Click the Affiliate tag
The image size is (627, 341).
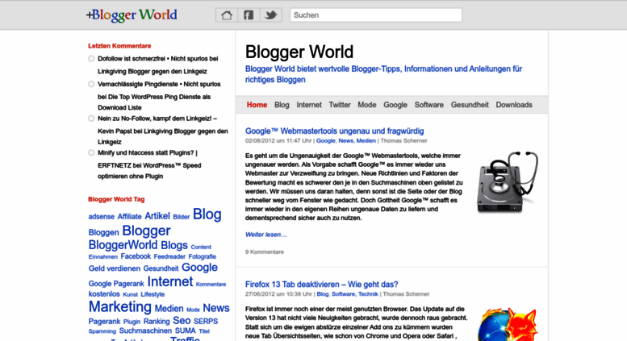pos(130,216)
